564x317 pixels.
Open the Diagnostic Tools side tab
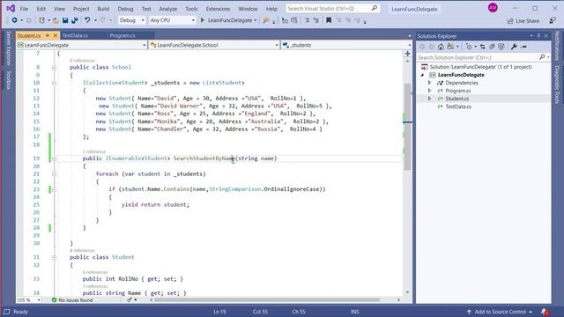coord(557,85)
